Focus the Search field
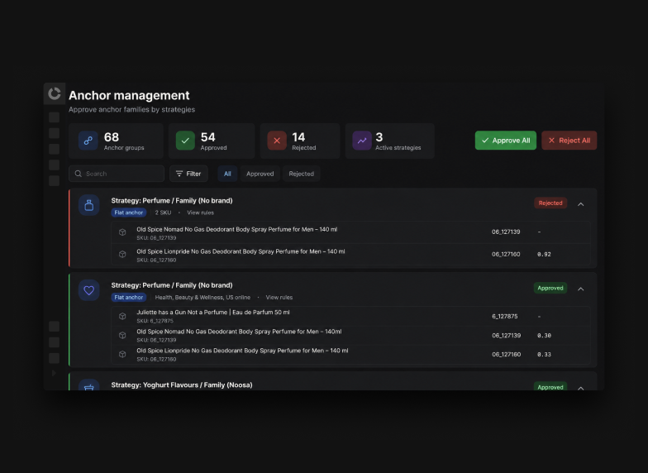Screen dimensions: 648x473 117,174
